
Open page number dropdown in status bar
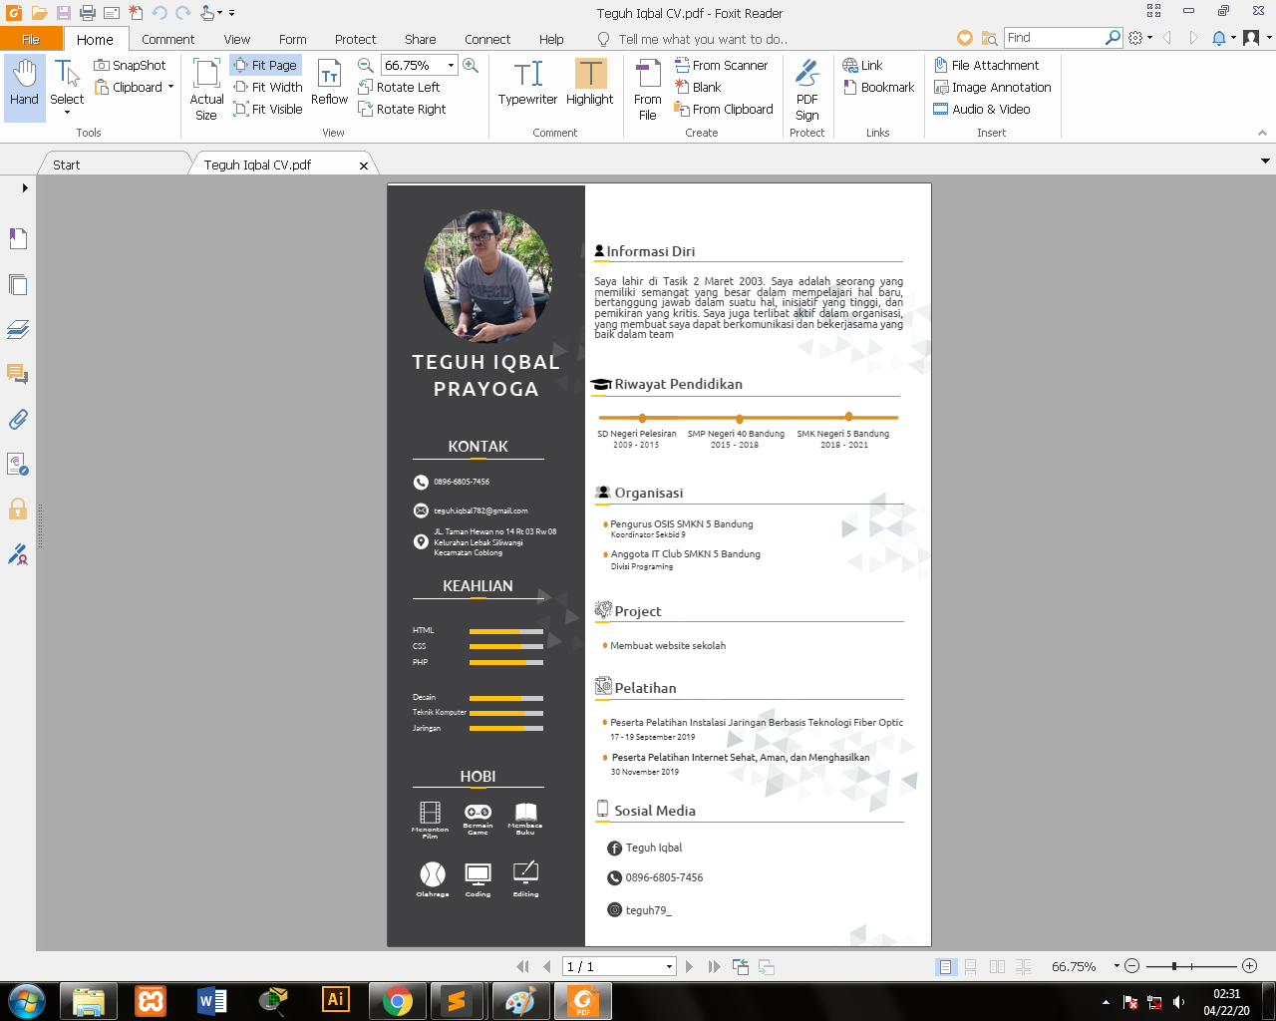(669, 966)
